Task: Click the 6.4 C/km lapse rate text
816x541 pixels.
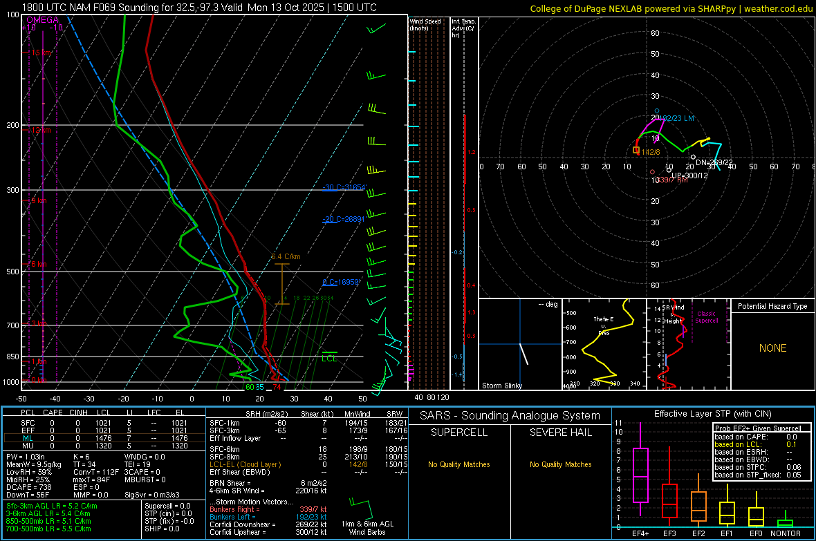Action: click(286, 256)
